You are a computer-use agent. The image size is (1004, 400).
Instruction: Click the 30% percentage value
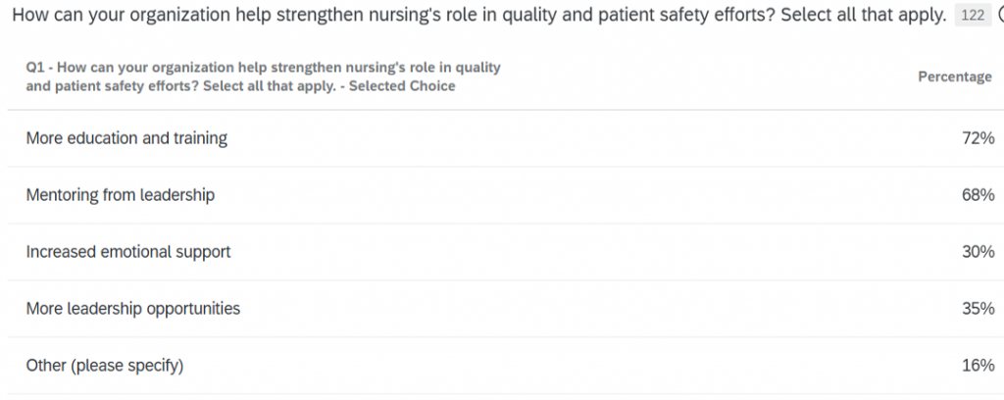pyautogui.click(x=978, y=252)
